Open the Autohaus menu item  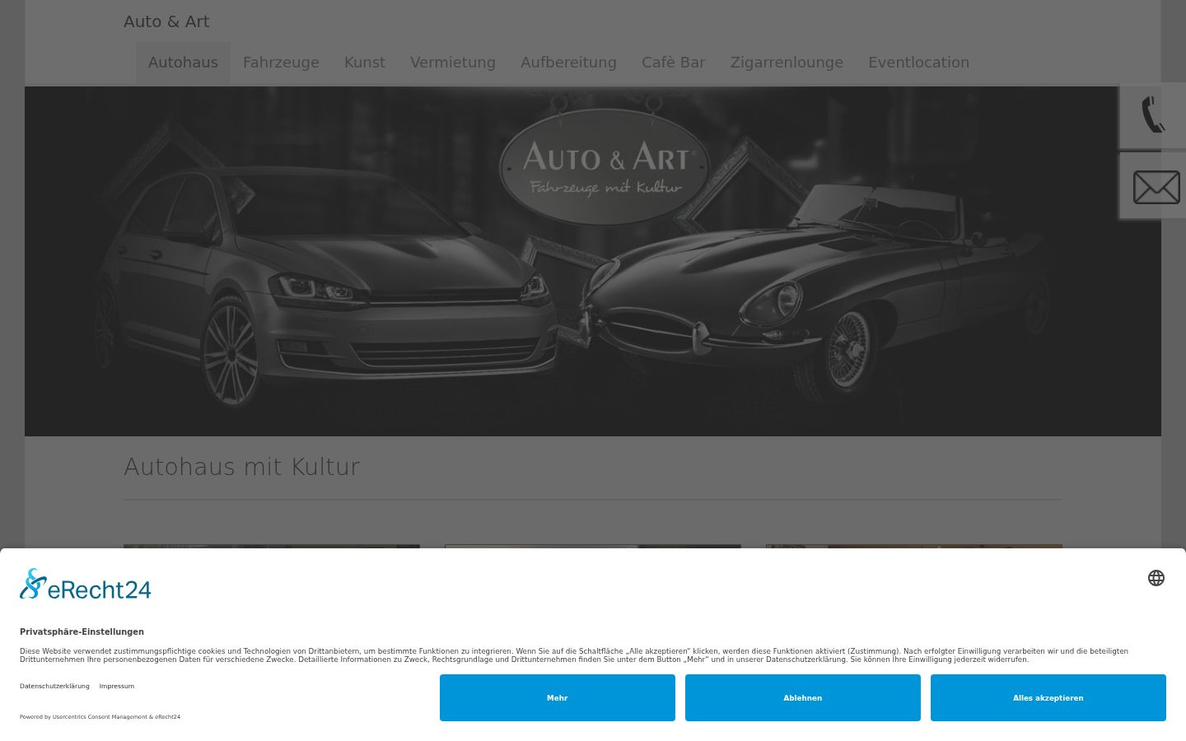[x=183, y=63]
